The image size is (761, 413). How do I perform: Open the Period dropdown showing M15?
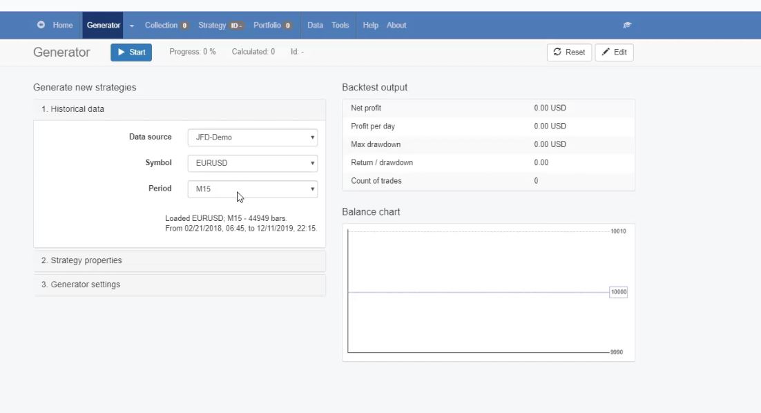[x=252, y=189]
